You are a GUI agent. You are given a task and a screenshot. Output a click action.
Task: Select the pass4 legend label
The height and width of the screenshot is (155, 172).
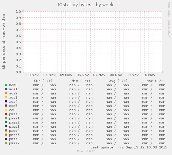(14, 131)
